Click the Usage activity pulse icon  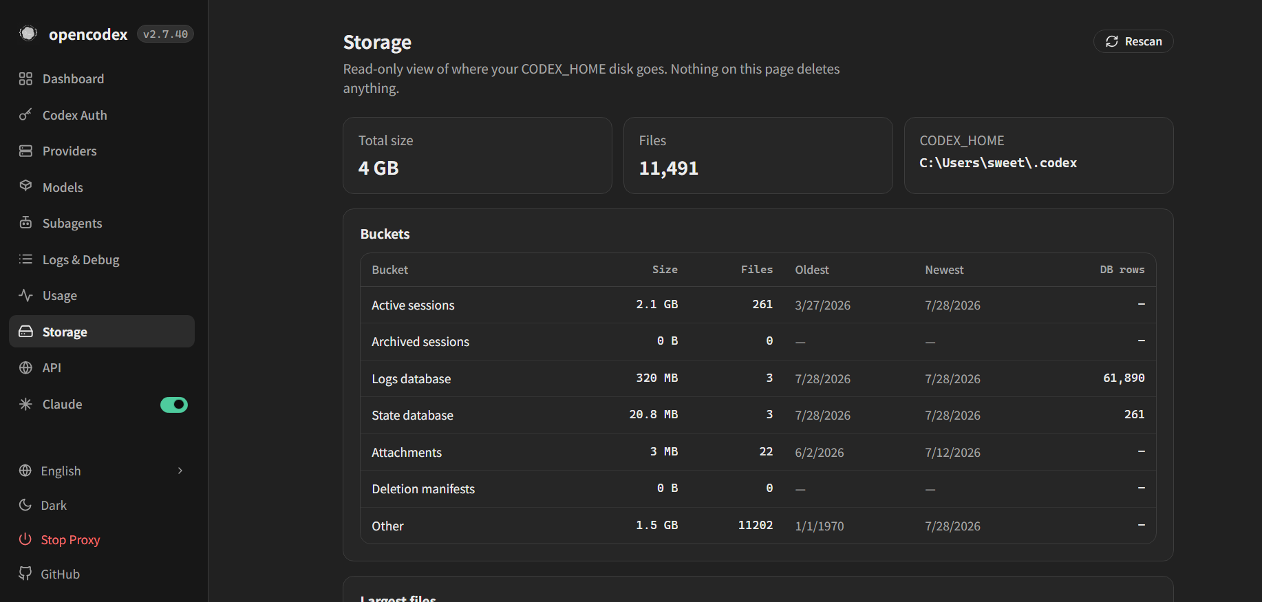[x=25, y=295]
